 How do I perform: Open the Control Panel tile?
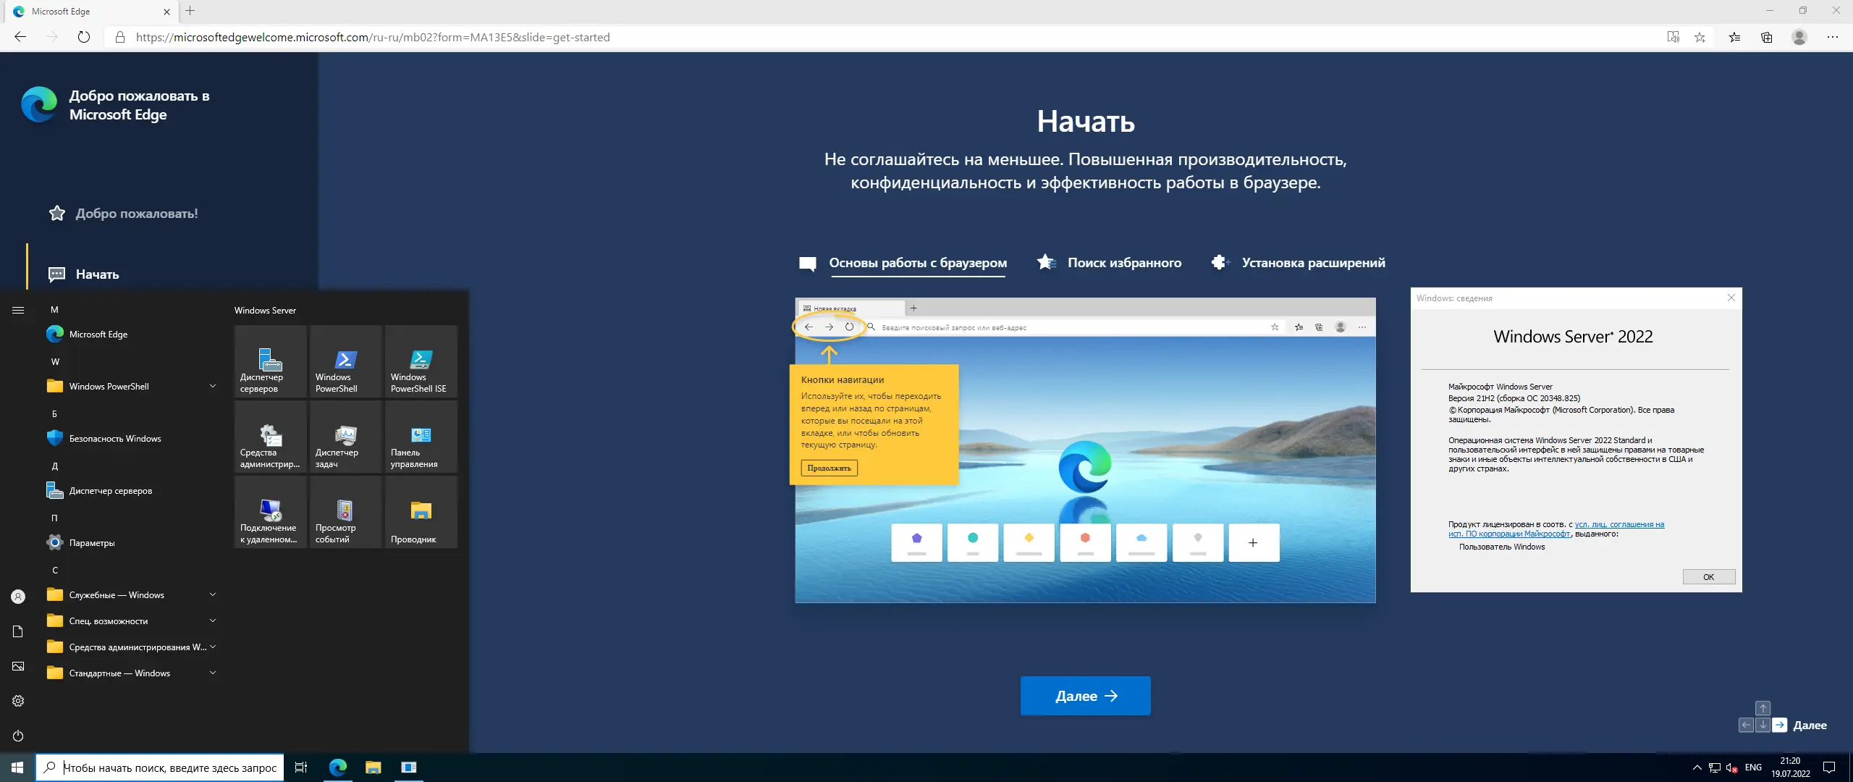tap(421, 437)
